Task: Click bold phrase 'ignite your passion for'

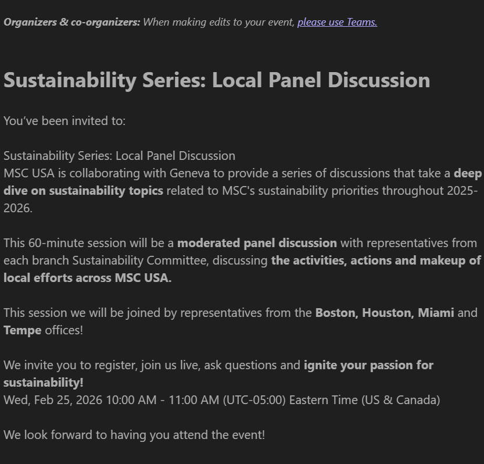Action: click(x=368, y=365)
